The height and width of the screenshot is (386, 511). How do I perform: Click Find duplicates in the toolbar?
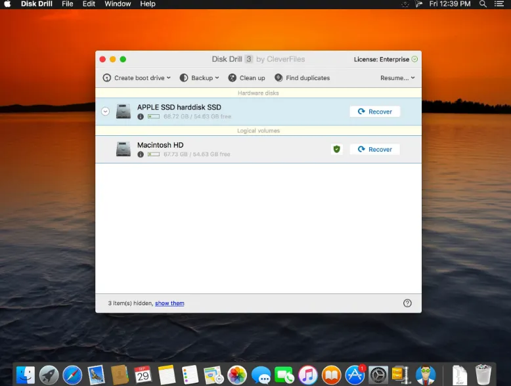click(302, 78)
